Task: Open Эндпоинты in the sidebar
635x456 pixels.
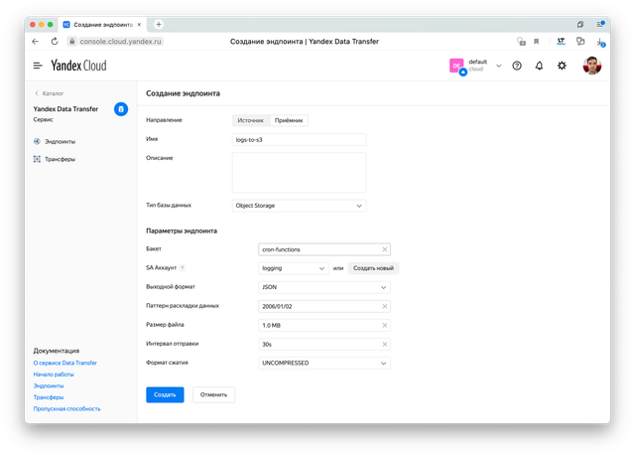Action: click(60, 142)
